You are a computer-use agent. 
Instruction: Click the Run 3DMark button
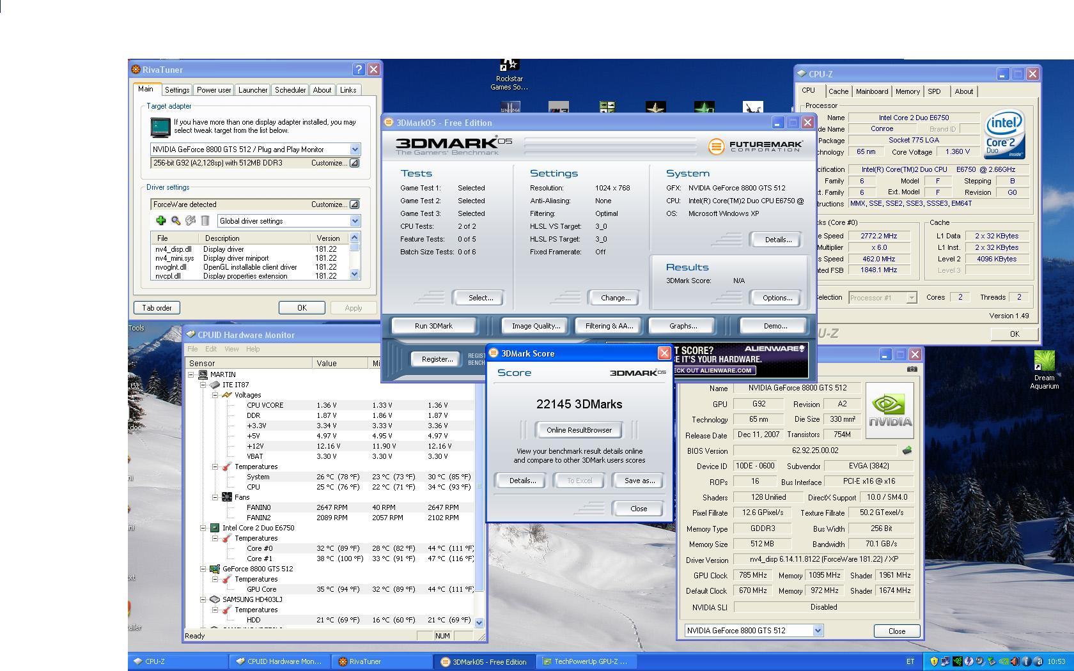pyautogui.click(x=433, y=326)
